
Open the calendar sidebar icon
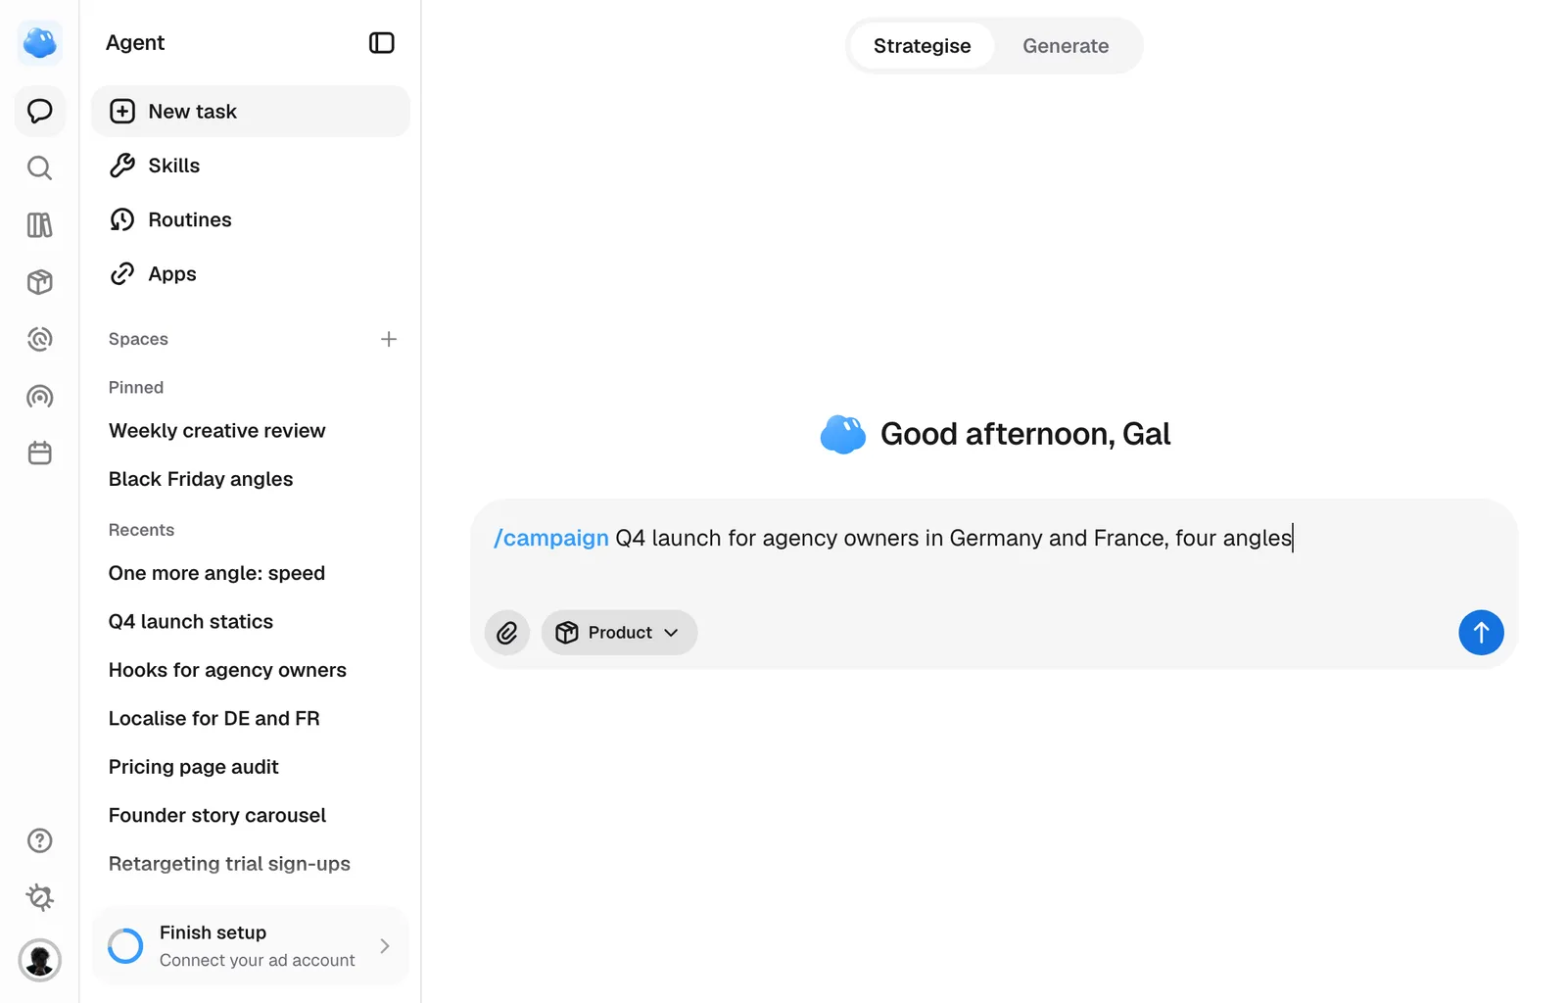[x=40, y=454]
